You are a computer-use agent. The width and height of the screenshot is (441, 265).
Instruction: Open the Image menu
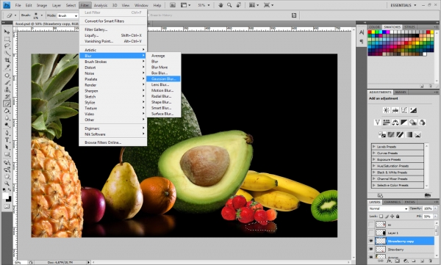42,5
